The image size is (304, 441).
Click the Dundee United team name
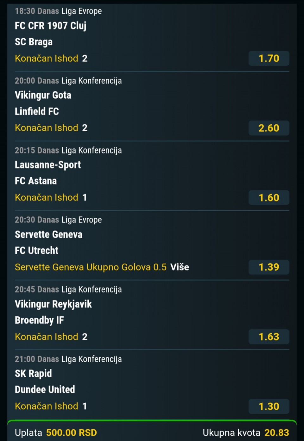coord(45,390)
